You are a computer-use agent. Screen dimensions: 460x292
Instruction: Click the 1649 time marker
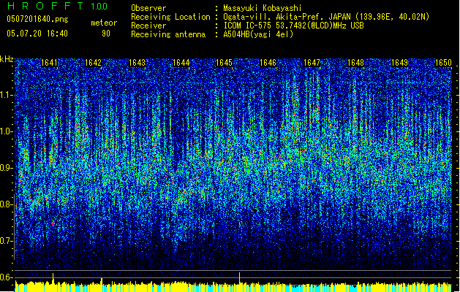tap(399, 63)
